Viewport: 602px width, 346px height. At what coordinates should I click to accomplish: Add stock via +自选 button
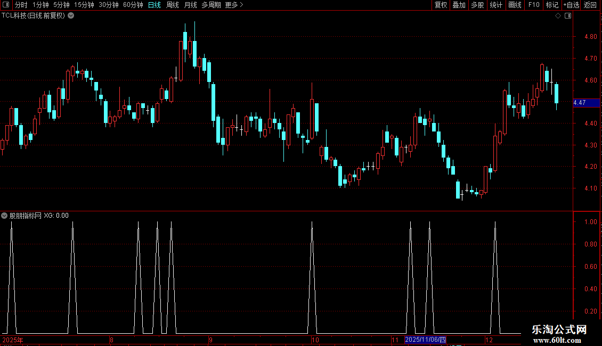point(571,5)
